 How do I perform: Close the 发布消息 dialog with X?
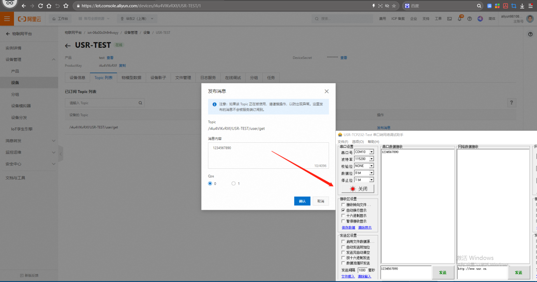click(x=326, y=92)
